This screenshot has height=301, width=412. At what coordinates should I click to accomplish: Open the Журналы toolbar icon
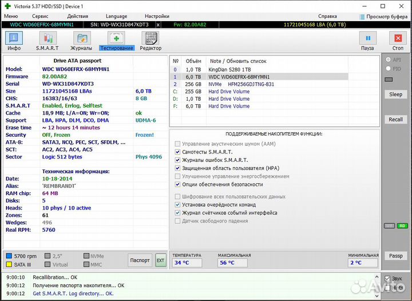click(82, 38)
